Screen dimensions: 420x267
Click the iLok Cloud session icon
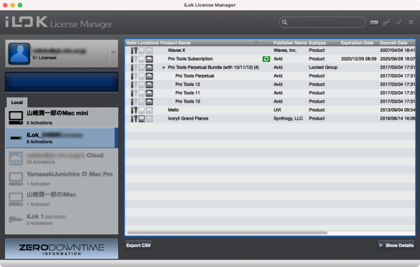[16, 159]
